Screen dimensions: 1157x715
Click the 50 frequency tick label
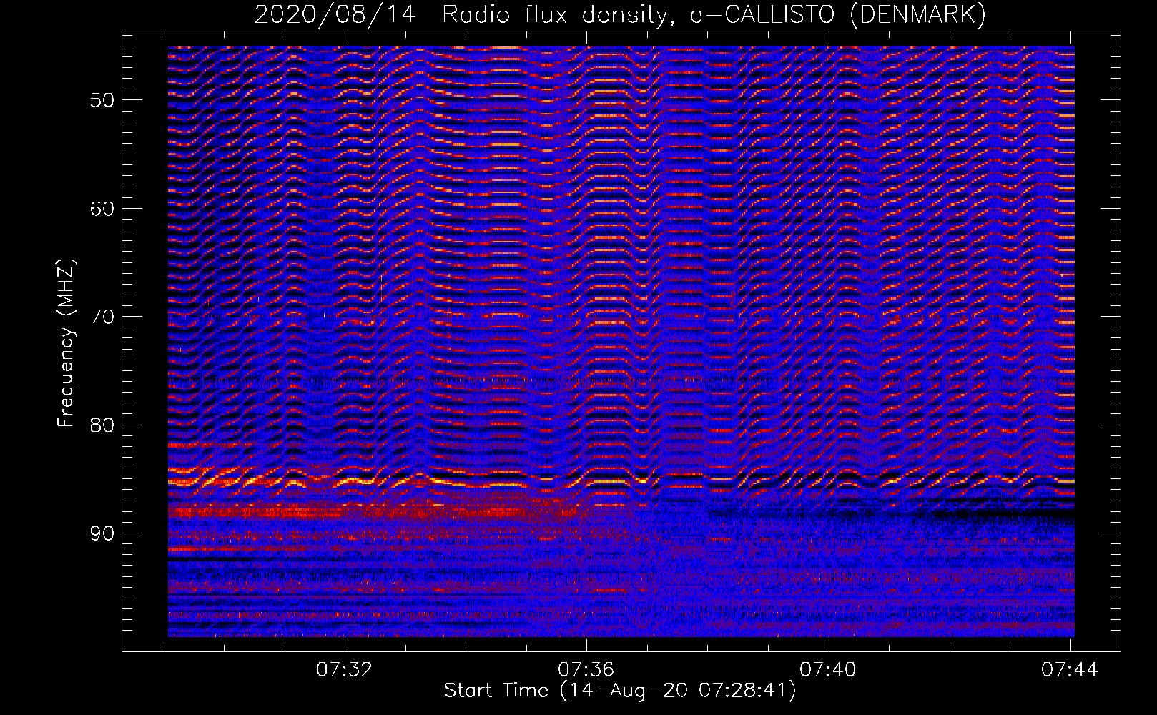click(102, 100)
